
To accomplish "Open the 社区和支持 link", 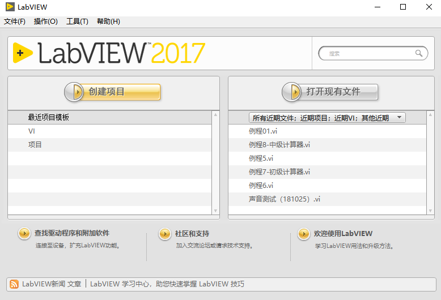I will coord(192,234).
